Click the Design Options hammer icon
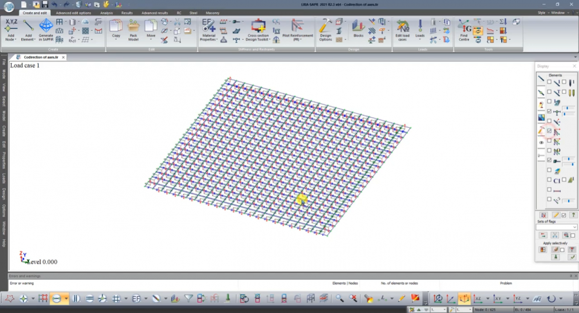This screenshot has width=579, height=313. 326,29
